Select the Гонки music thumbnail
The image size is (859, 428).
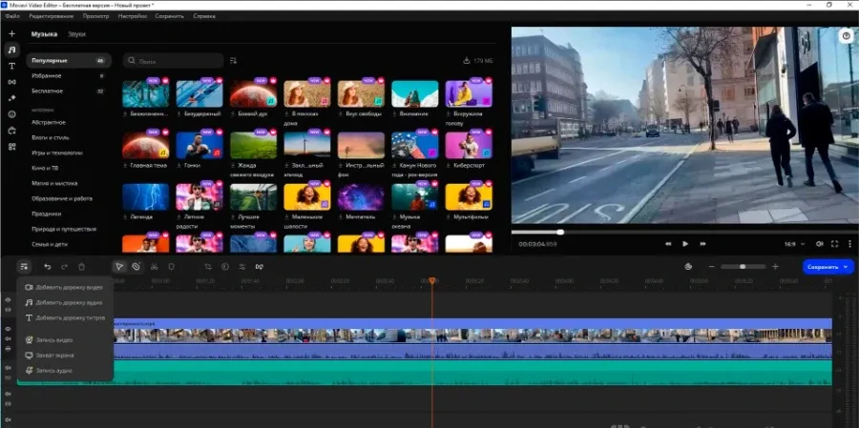coord(199,145)
